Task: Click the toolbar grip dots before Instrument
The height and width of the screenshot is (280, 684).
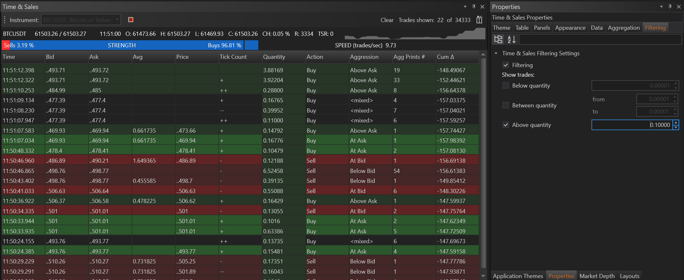Action: point(5,20)
